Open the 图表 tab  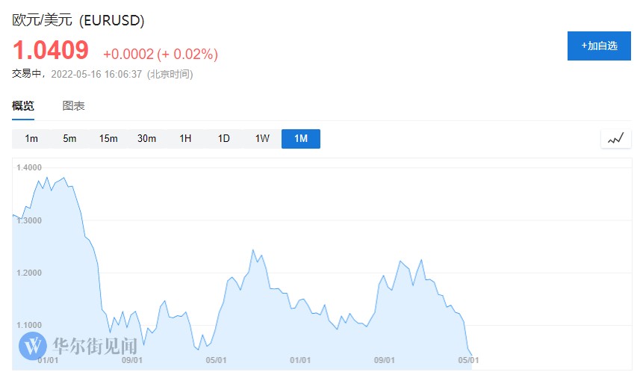point(73,106)
